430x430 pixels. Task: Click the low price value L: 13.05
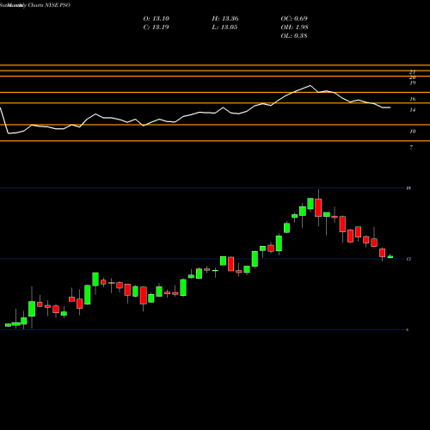tap(224, 28)
